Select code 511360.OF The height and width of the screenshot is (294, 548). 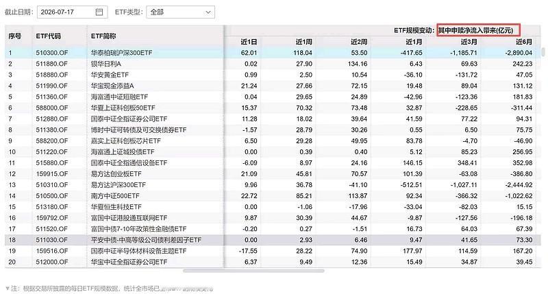pyautogui.click(x=52, y=97)
